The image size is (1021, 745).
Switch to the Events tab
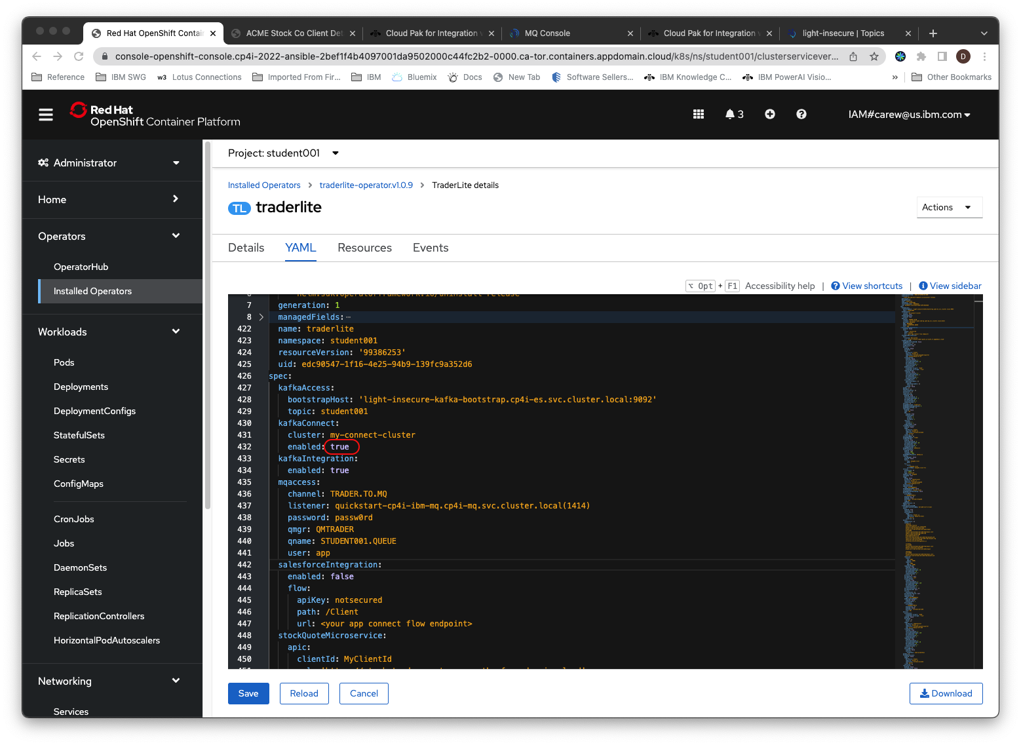431,248
